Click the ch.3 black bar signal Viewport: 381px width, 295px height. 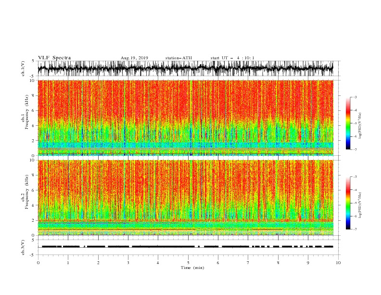187,247
